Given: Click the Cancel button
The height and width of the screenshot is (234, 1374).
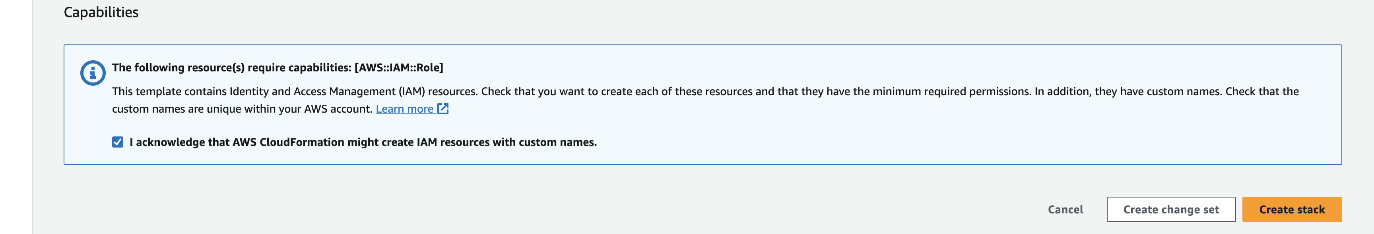Looking at the screenshot, I should click(1065, 209).
